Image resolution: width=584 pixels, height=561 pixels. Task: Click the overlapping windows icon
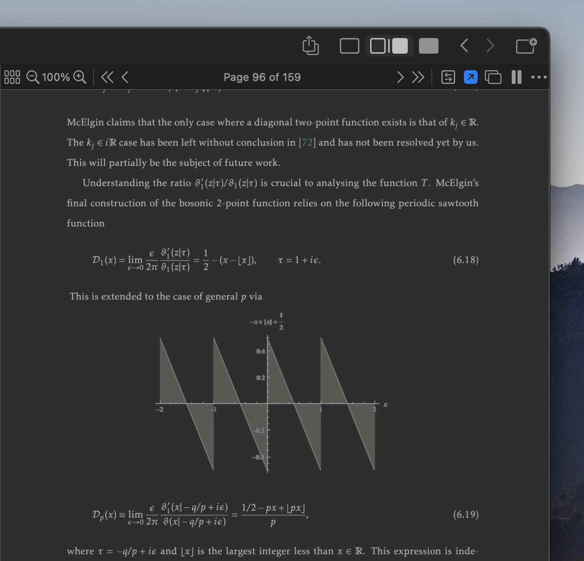(493, 77)
